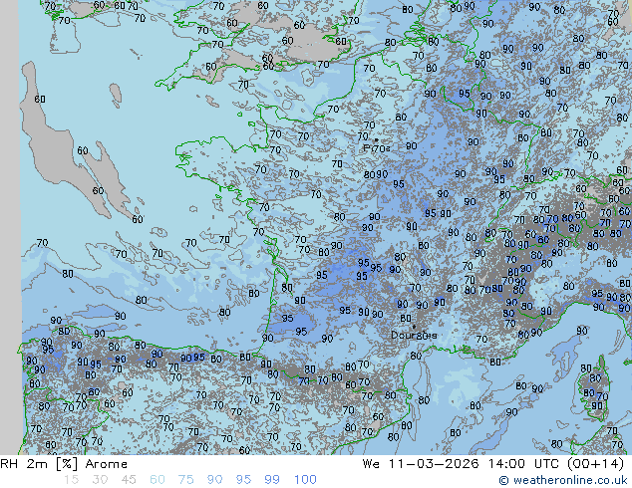Screen dimensions: 632x488
Task: Click the 90 value in the bottom legend
Action: [x=215, y=480]
